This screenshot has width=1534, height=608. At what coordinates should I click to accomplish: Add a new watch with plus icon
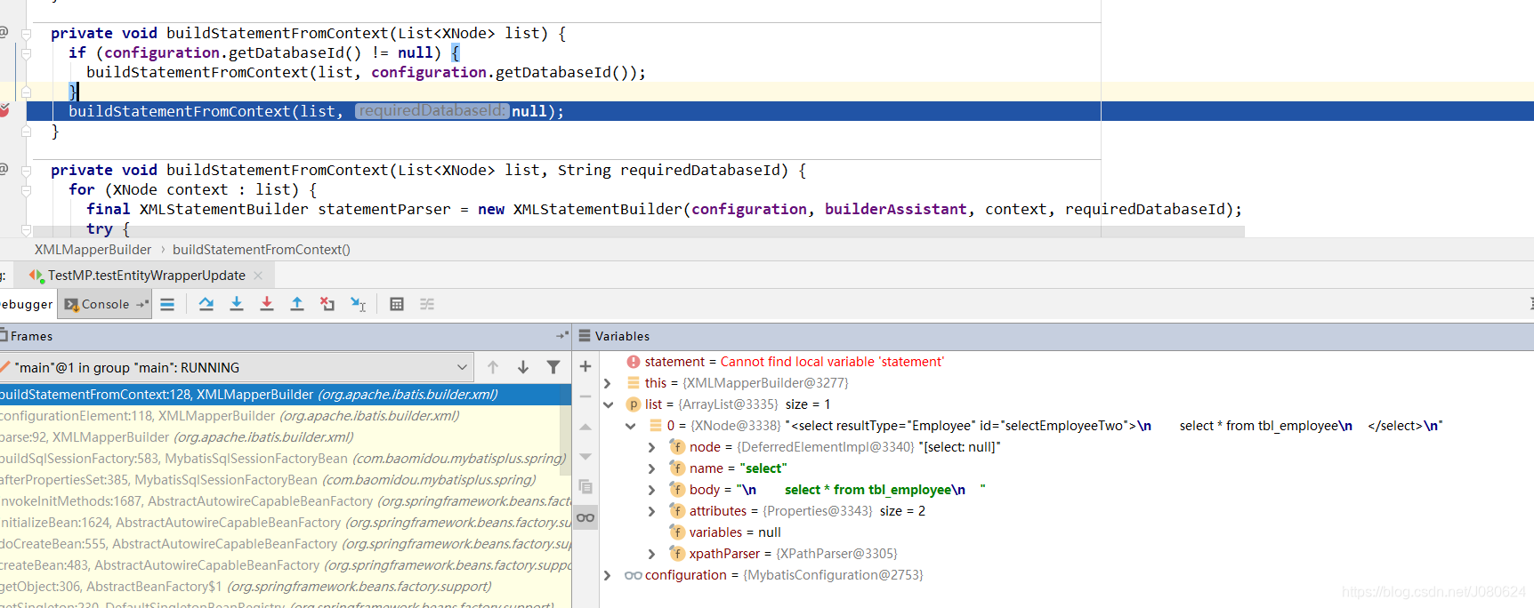click(x=585, y=366)
